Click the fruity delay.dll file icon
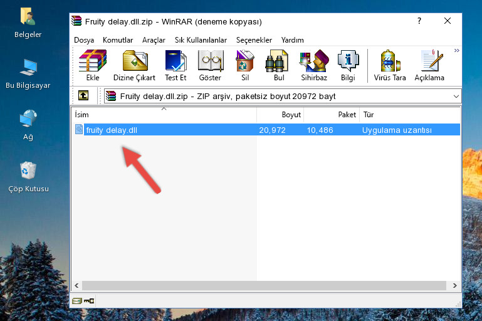482x321 pixels. point(79,129)
